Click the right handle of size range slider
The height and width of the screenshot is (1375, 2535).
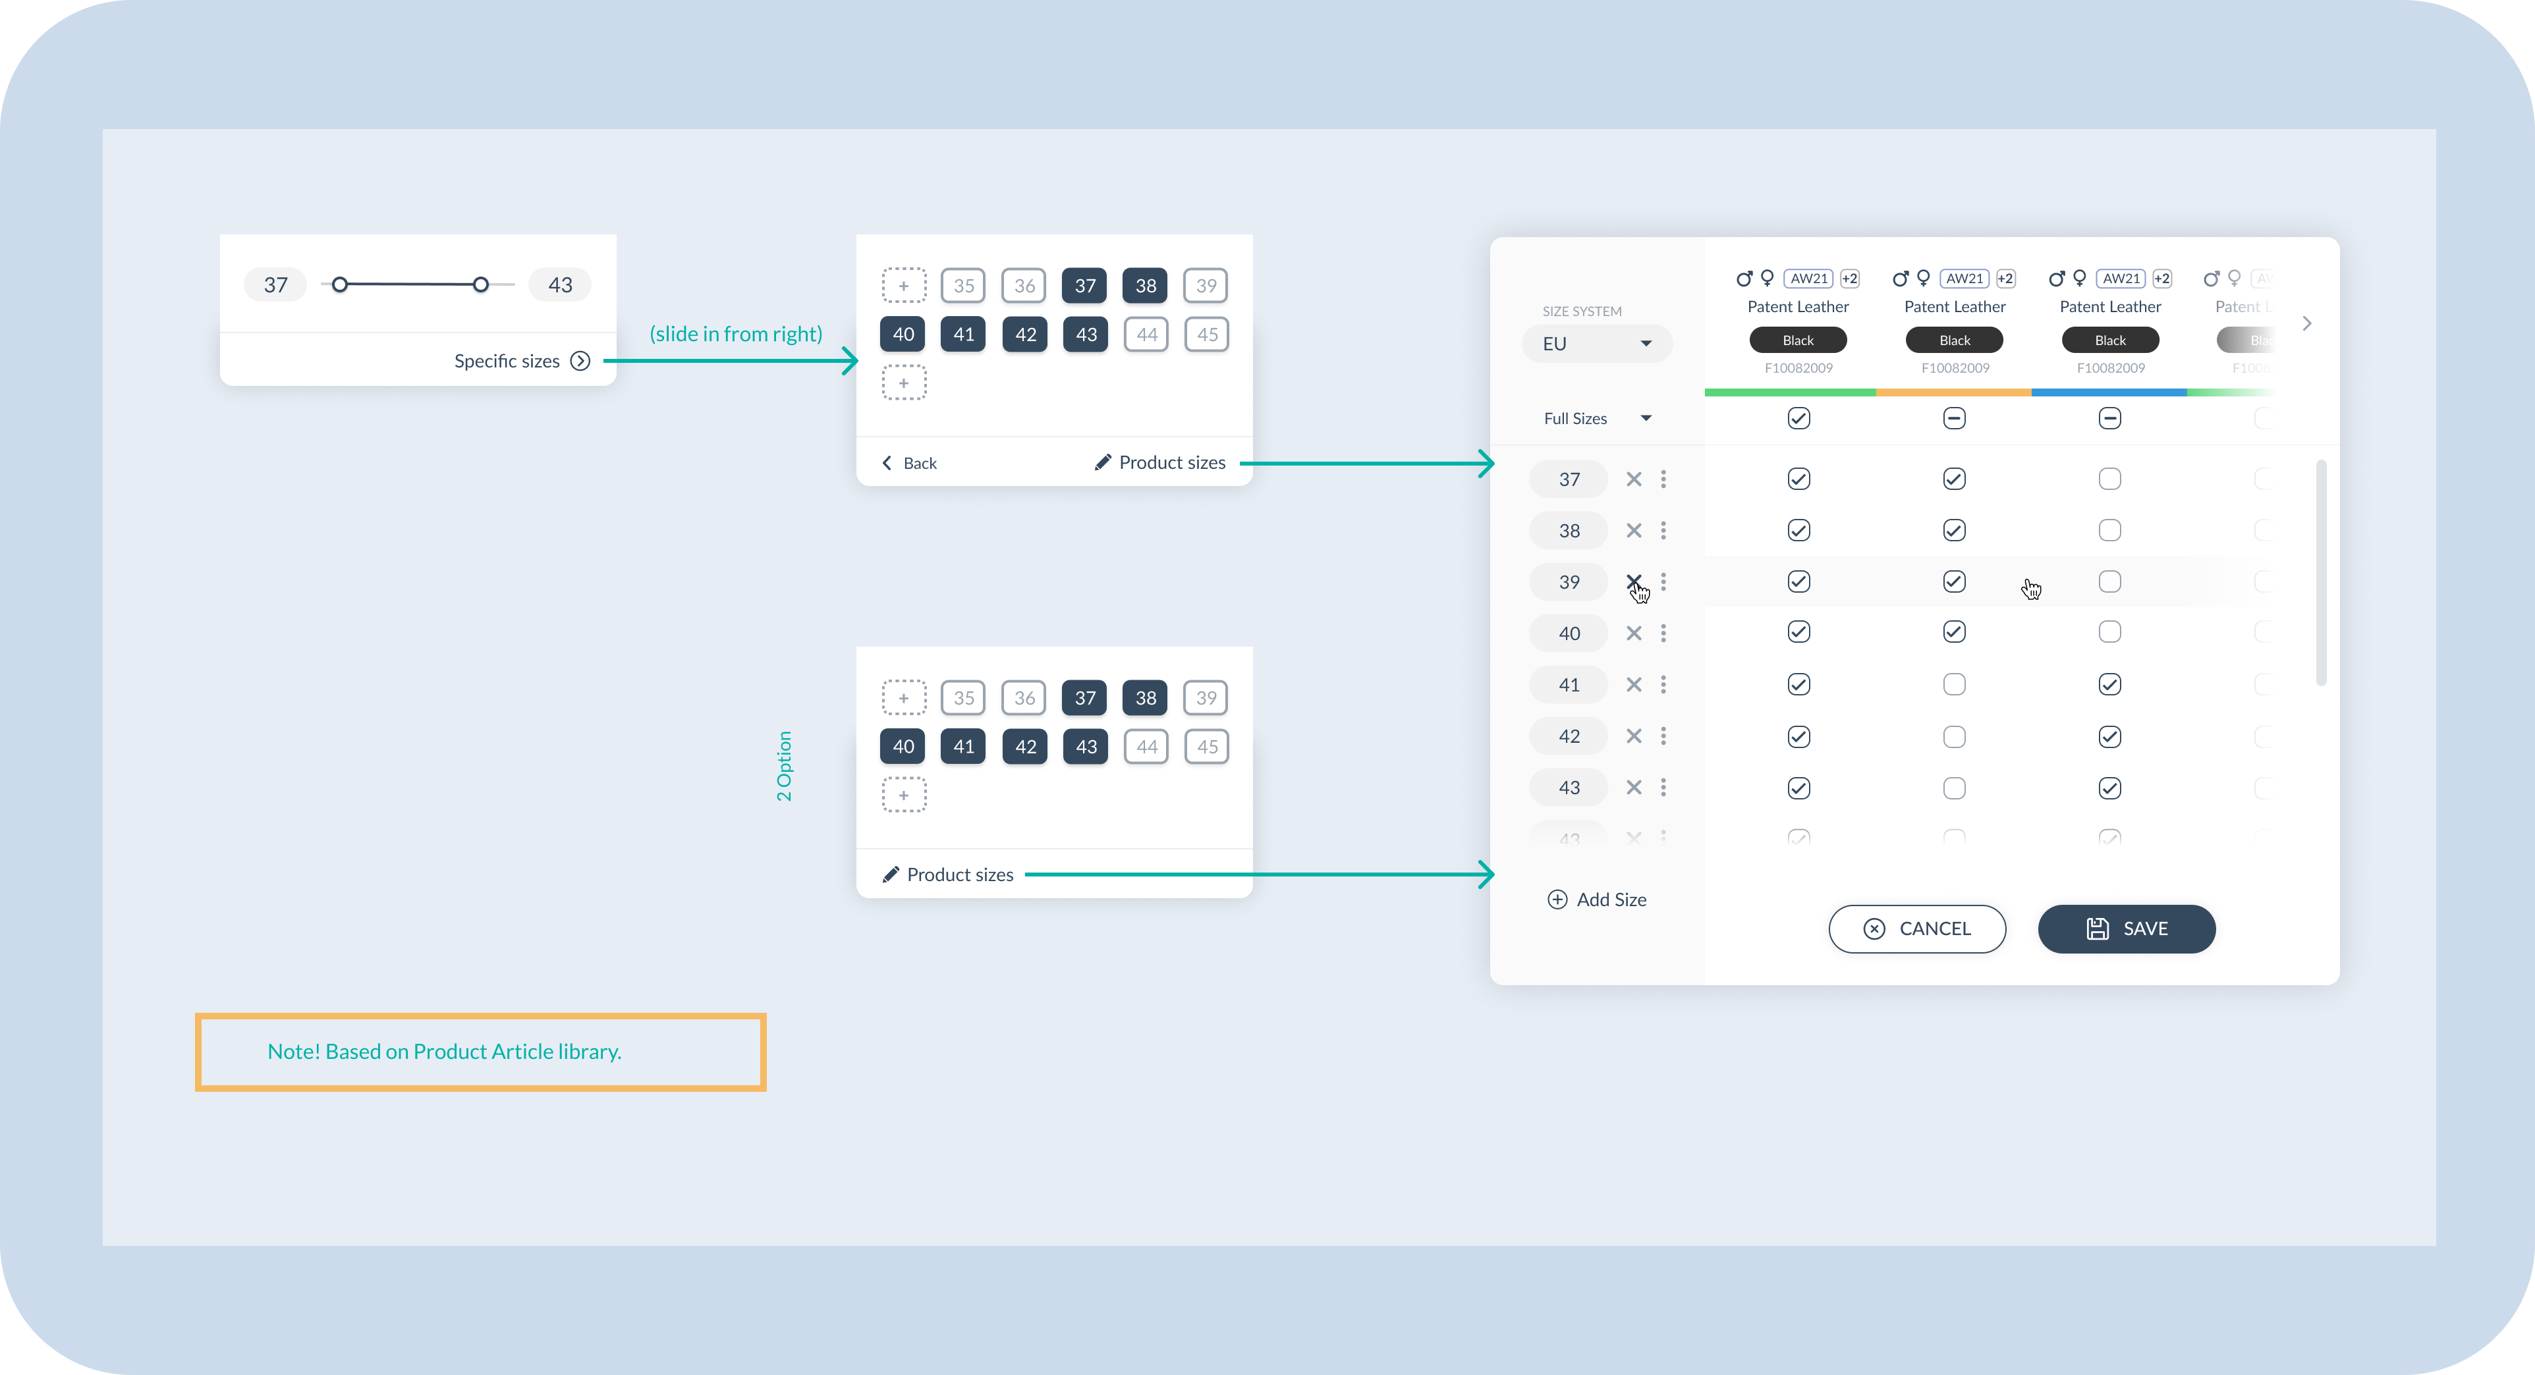point(480,285)
